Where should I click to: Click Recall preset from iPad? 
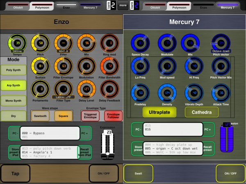(85, 152)
